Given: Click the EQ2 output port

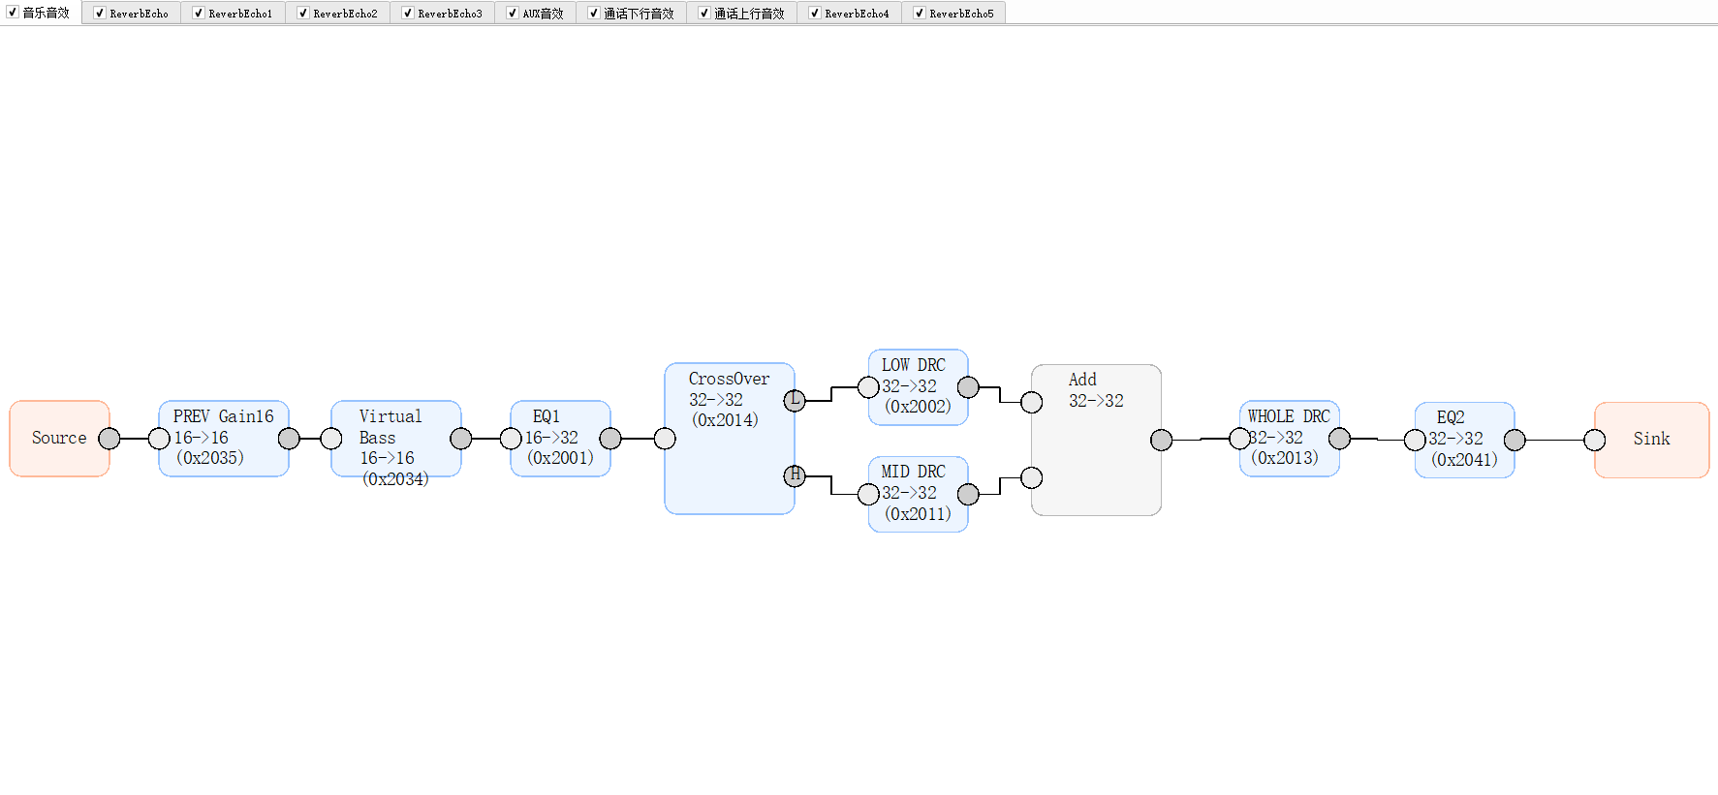Looking at the screenshot, I should click(x=1515, y=440).
